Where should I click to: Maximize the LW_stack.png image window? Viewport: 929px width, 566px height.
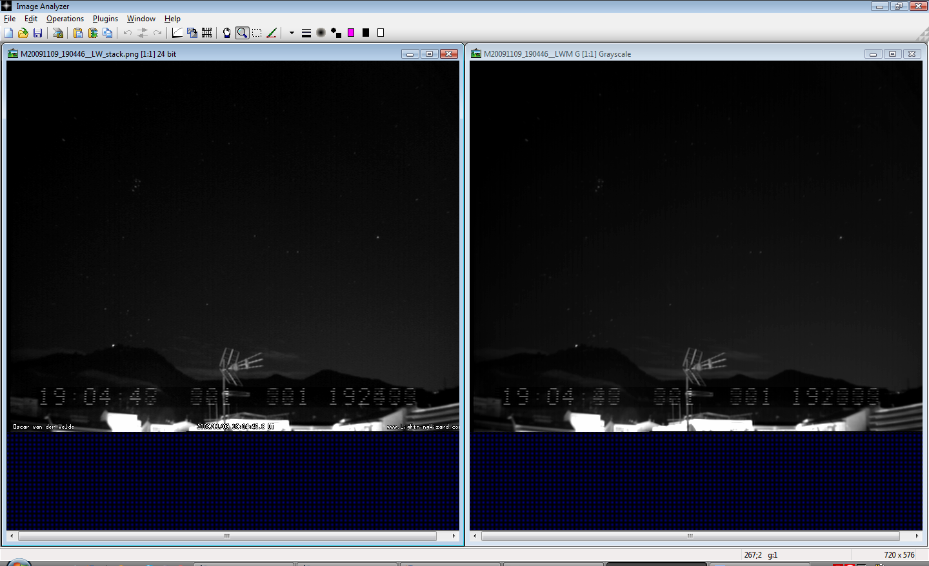pyautogui.click(x=429, y=54)
